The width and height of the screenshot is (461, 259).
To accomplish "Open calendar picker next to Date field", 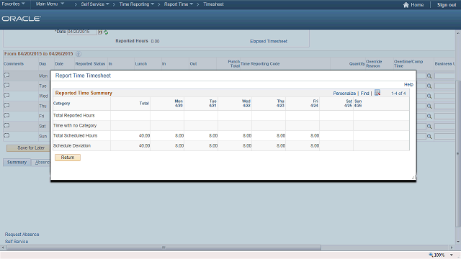I will [x=100, y=32].
